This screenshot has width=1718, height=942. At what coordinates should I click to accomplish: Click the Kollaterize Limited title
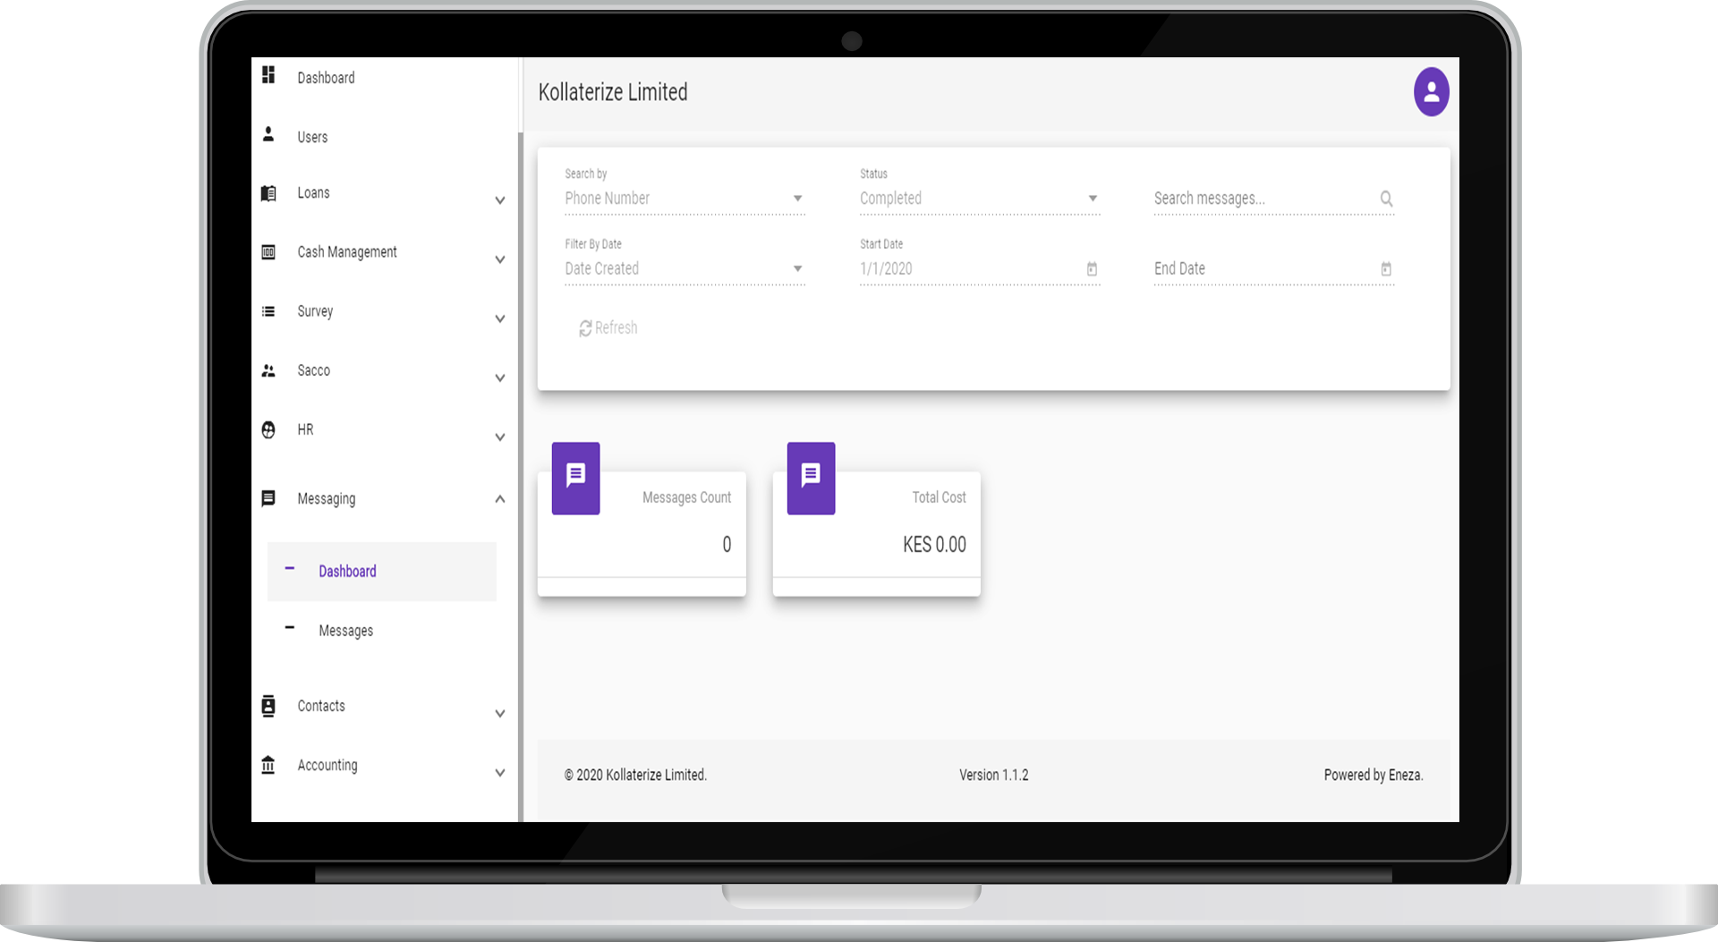tap(613, 92)
